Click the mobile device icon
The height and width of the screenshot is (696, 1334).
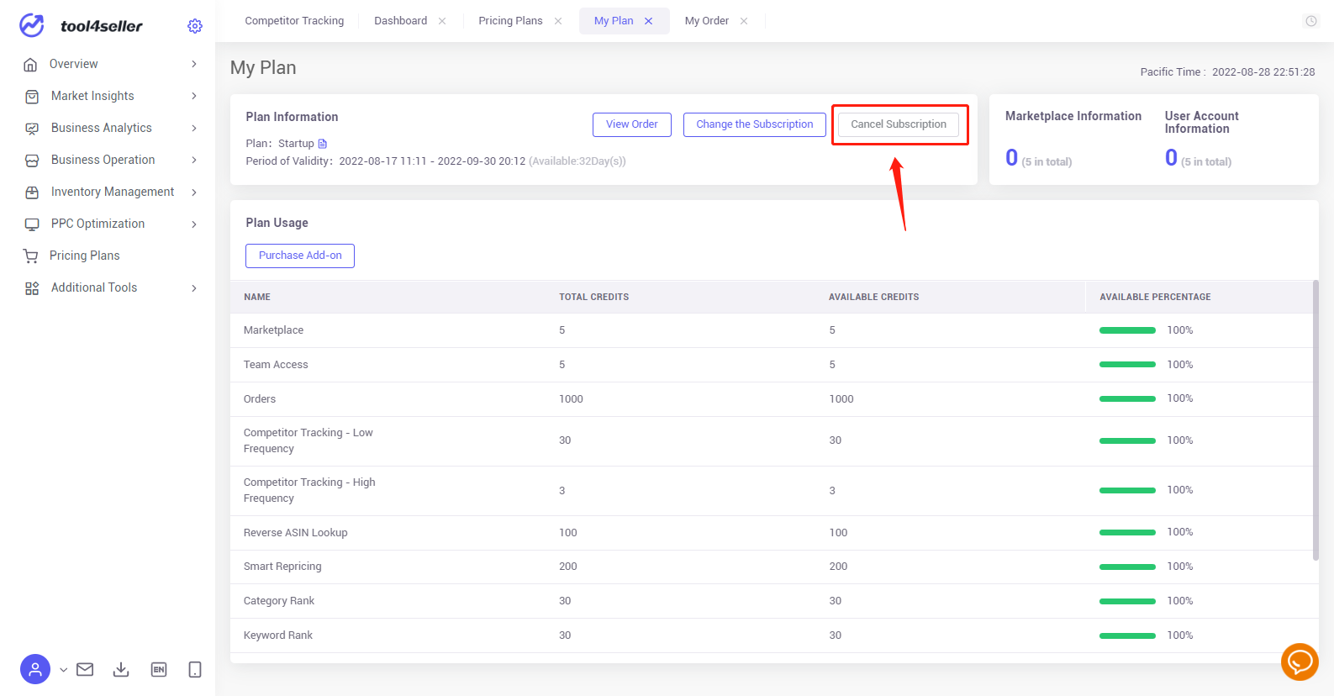195,669
